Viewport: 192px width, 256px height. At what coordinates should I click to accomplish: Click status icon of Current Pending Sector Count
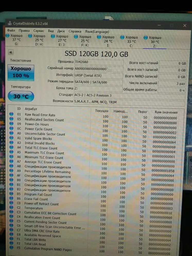(x=11, y=221)
